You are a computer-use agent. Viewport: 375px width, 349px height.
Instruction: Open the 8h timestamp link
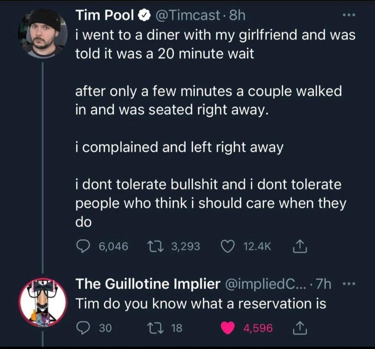[x=237, y=15]
